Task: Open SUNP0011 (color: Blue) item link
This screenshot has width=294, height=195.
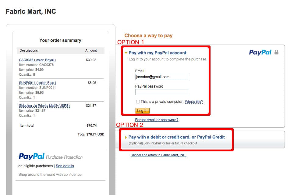Action: (37, 83)
